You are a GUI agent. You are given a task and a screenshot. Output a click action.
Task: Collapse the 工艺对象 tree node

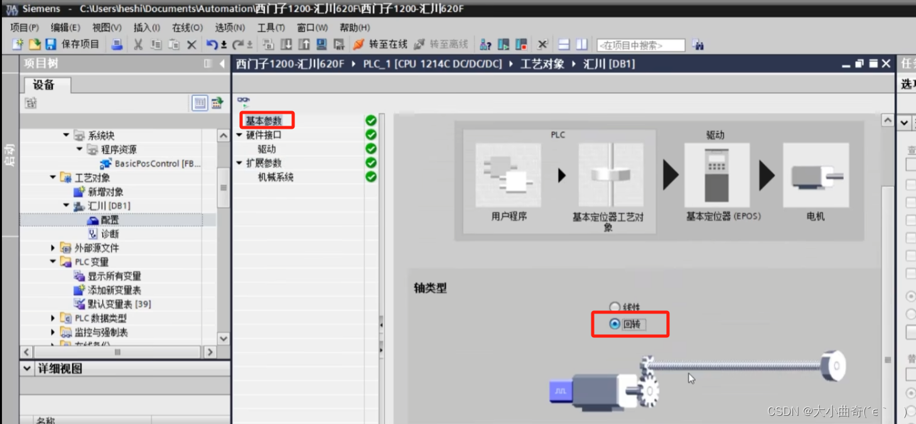53,178
